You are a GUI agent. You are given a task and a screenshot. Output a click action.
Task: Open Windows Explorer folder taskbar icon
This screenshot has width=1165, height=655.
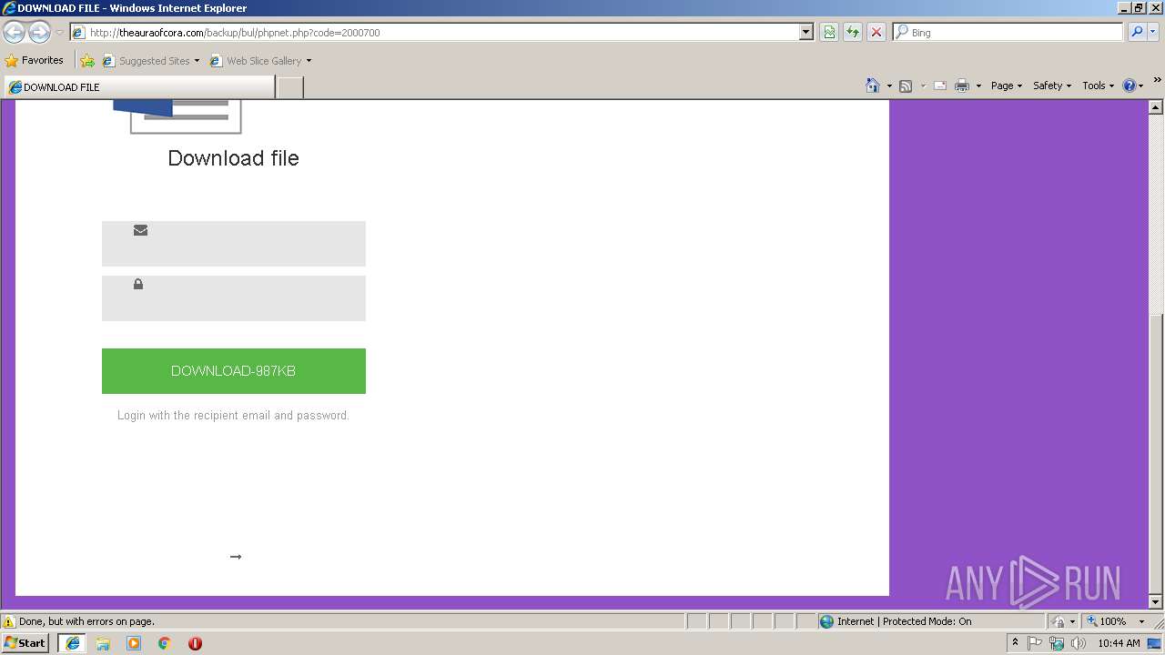tap(103, 643)
